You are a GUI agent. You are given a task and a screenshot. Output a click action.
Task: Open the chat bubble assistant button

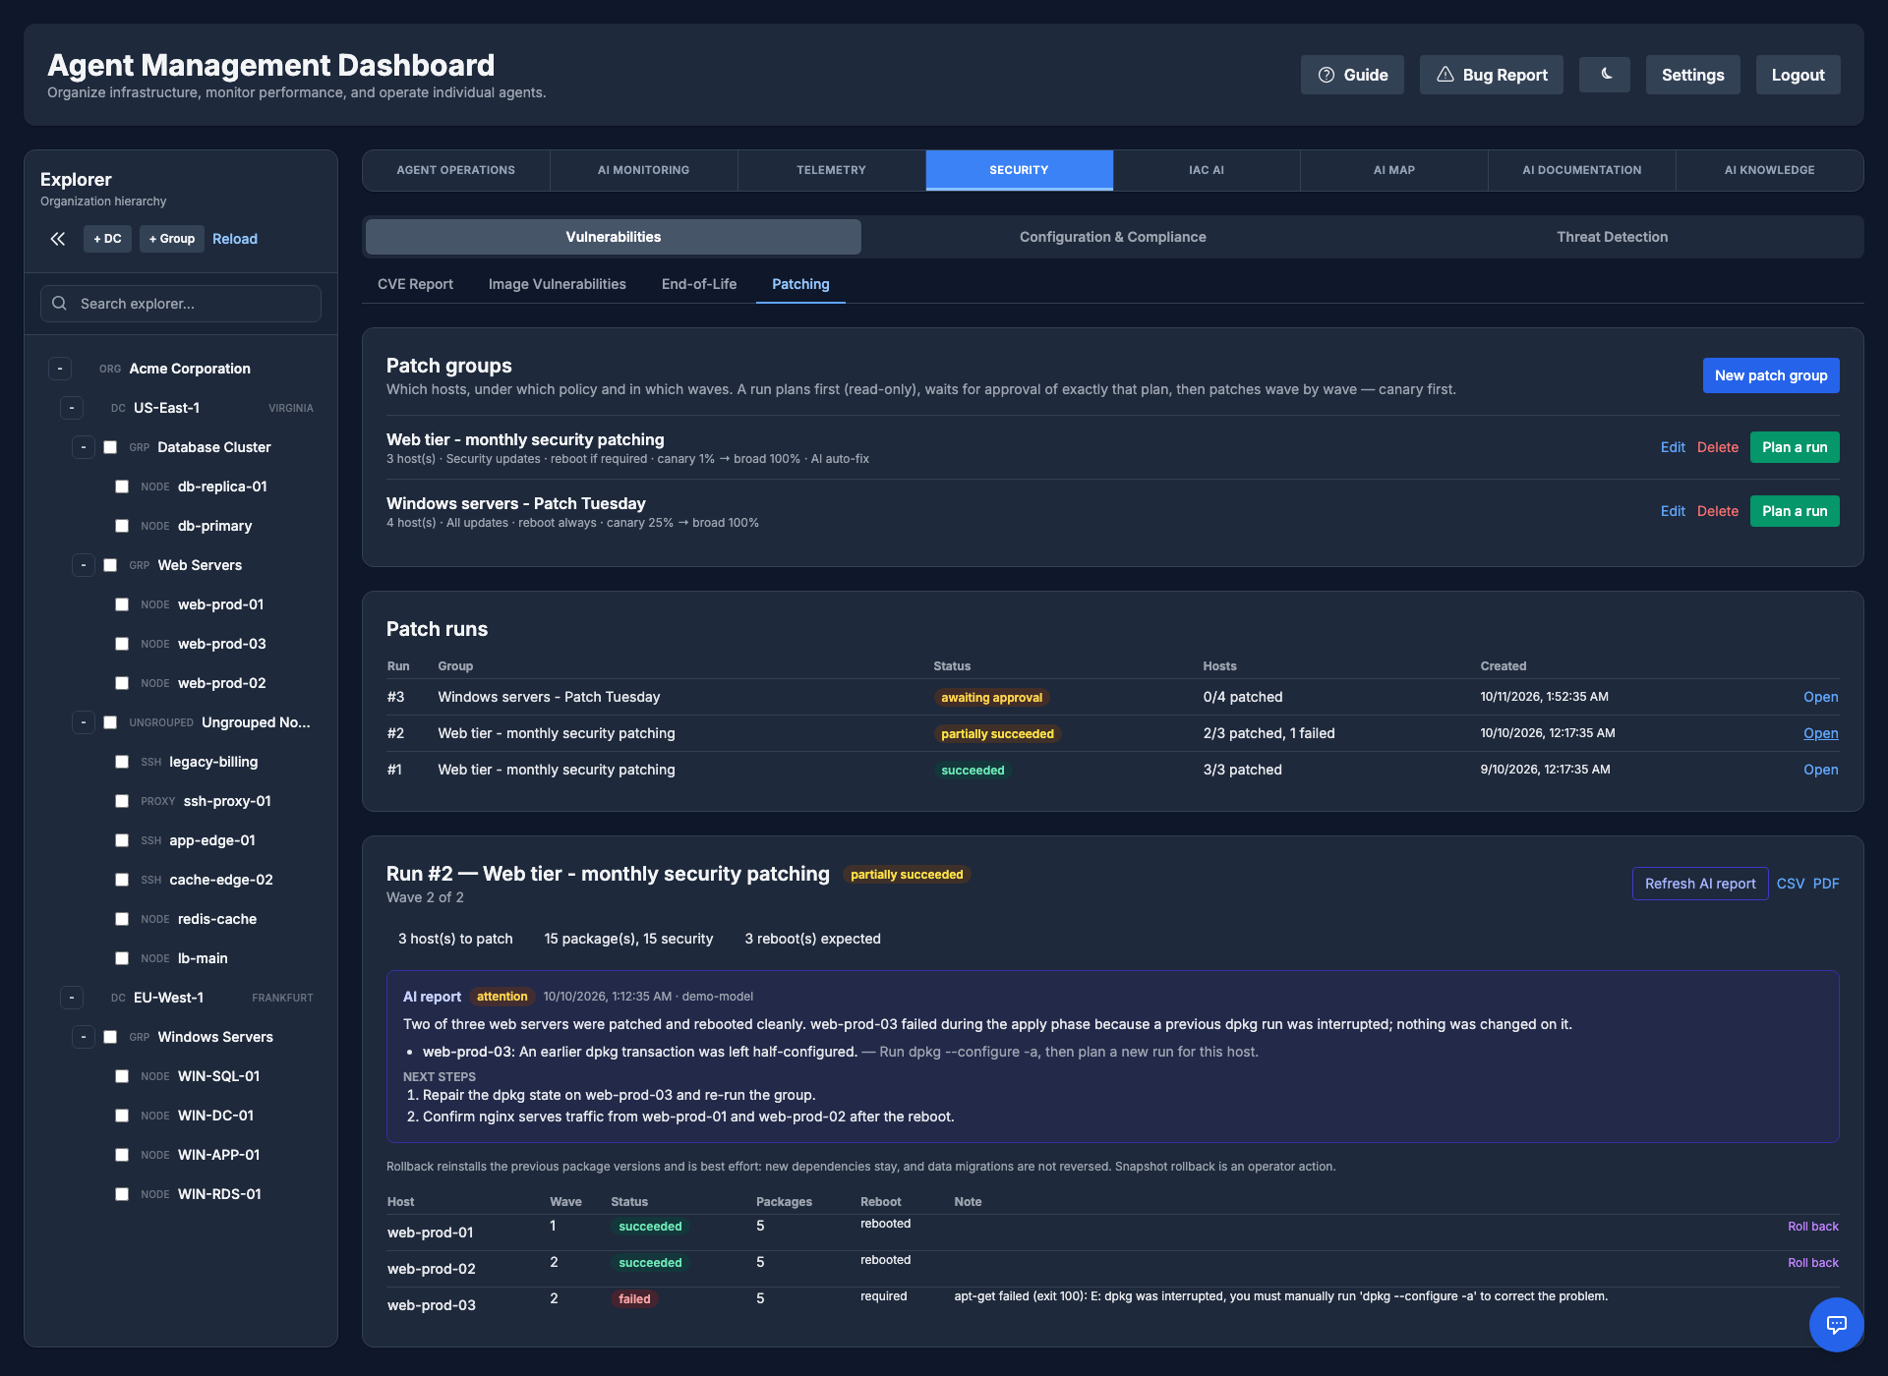pyautogui.click(x=1836, y=1324)
